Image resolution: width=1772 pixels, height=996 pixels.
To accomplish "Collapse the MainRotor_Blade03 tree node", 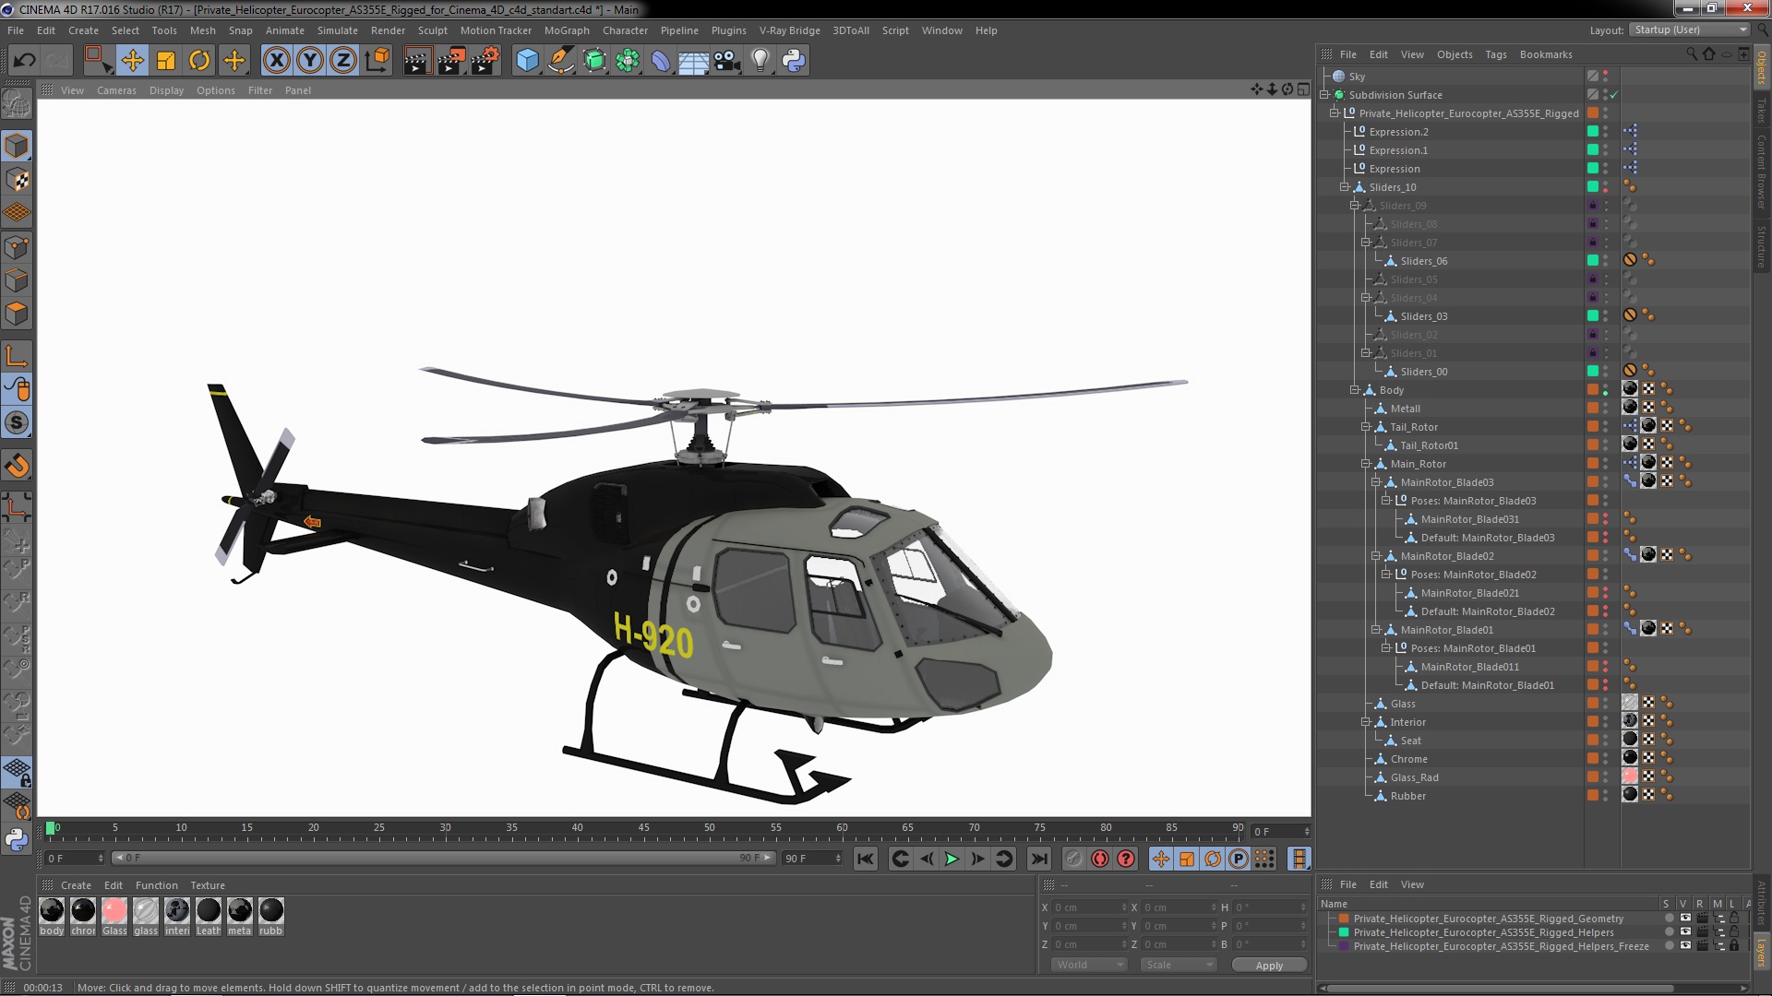I will point(1376,482).
